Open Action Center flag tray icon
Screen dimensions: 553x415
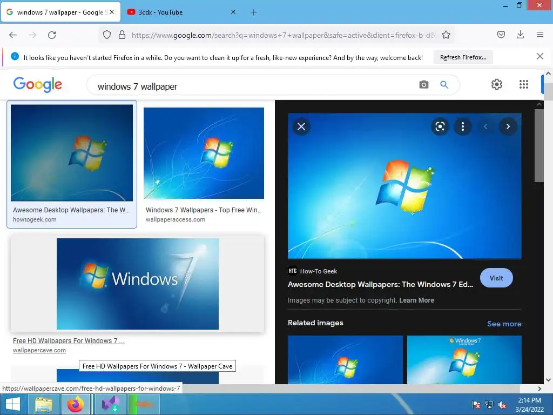coord(476,405)
